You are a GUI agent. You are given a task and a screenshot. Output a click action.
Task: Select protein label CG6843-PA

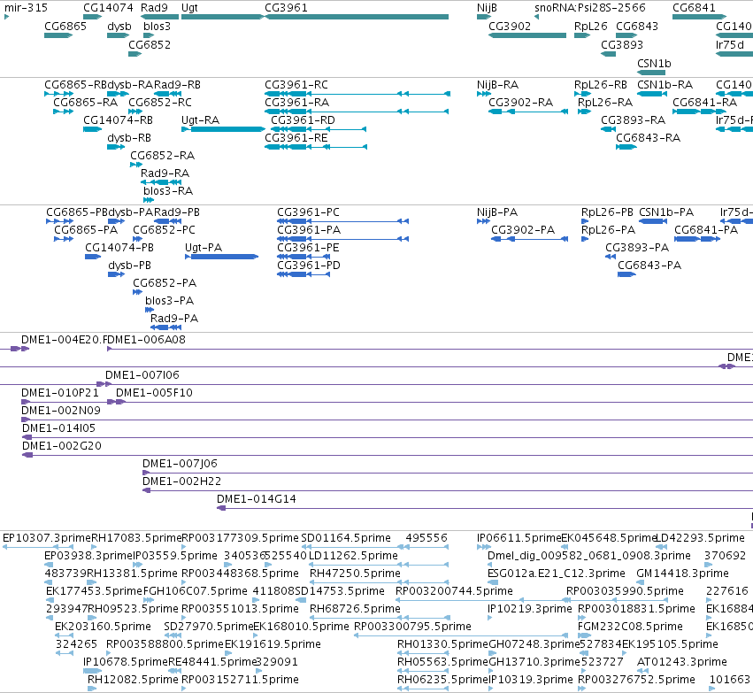649,266
